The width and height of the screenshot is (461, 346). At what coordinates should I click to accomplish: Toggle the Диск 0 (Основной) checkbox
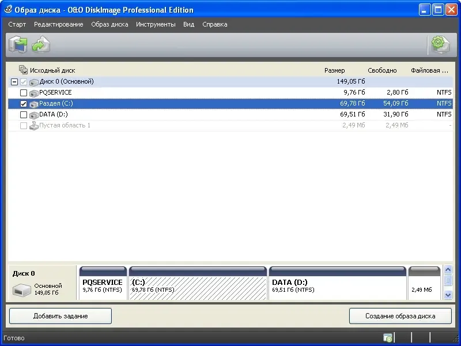(24, 82)
